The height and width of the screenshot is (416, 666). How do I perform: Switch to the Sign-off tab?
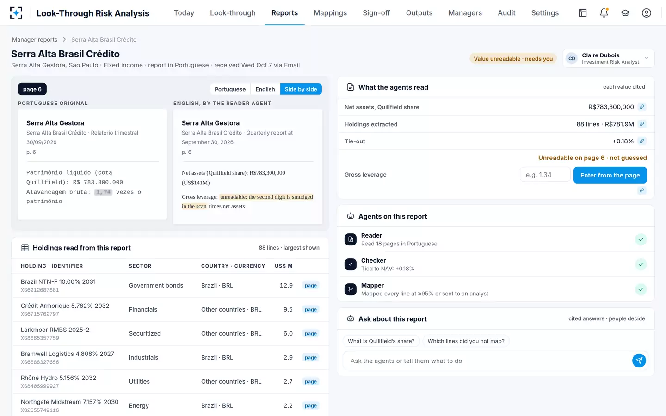pyautogui.click(x=376, y=13)
